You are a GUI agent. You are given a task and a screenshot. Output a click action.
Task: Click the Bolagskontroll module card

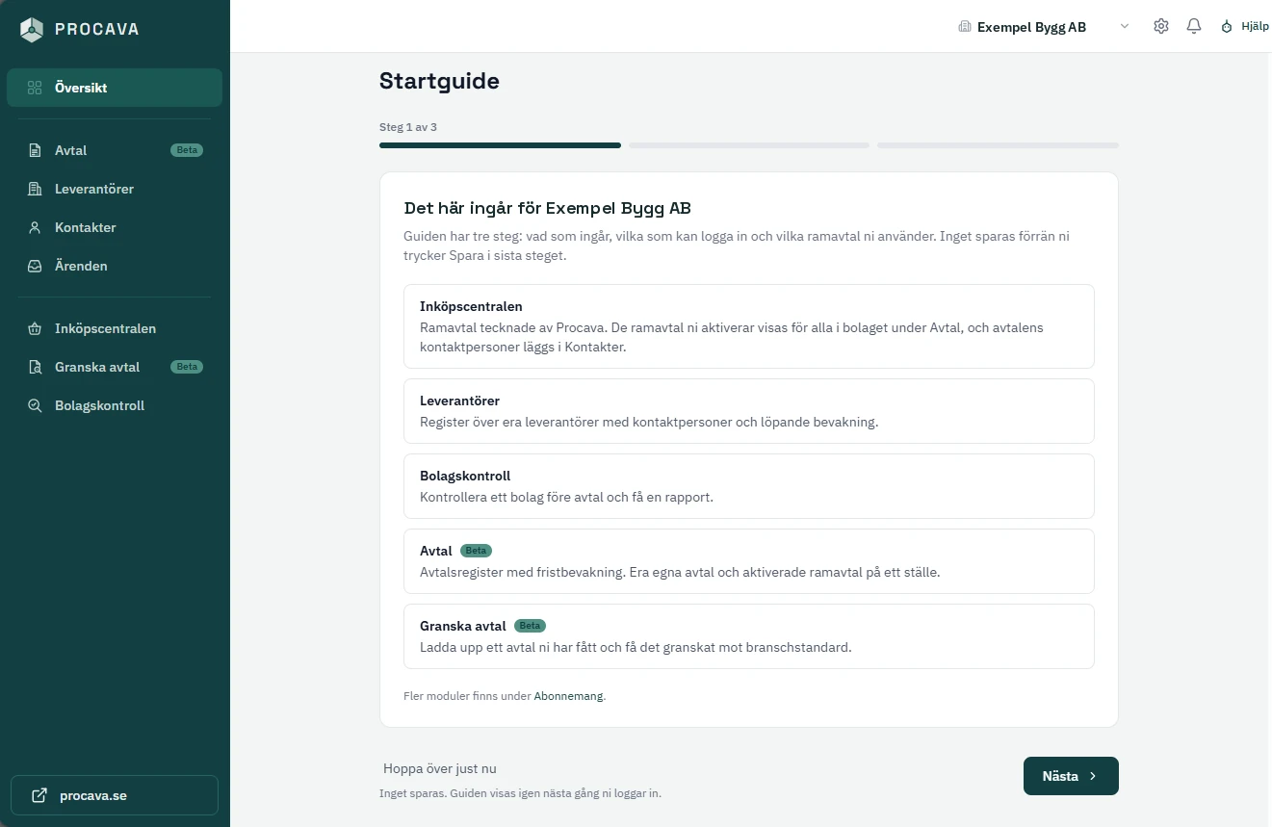pyautogui.click(x=749, y=486)
